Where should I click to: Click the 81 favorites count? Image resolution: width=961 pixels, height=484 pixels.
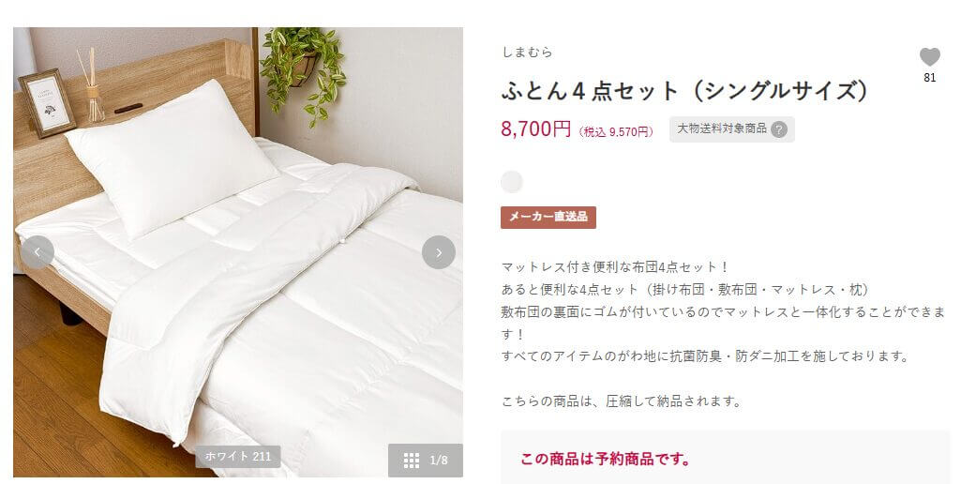[930, 78]
